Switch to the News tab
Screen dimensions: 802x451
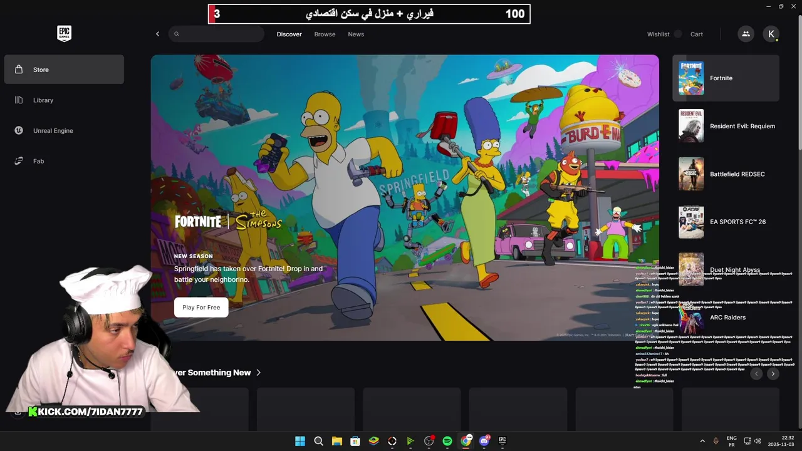pos(356,34)
